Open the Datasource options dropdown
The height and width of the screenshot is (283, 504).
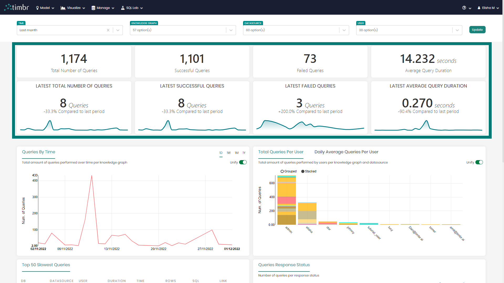(x=344, y=30)
